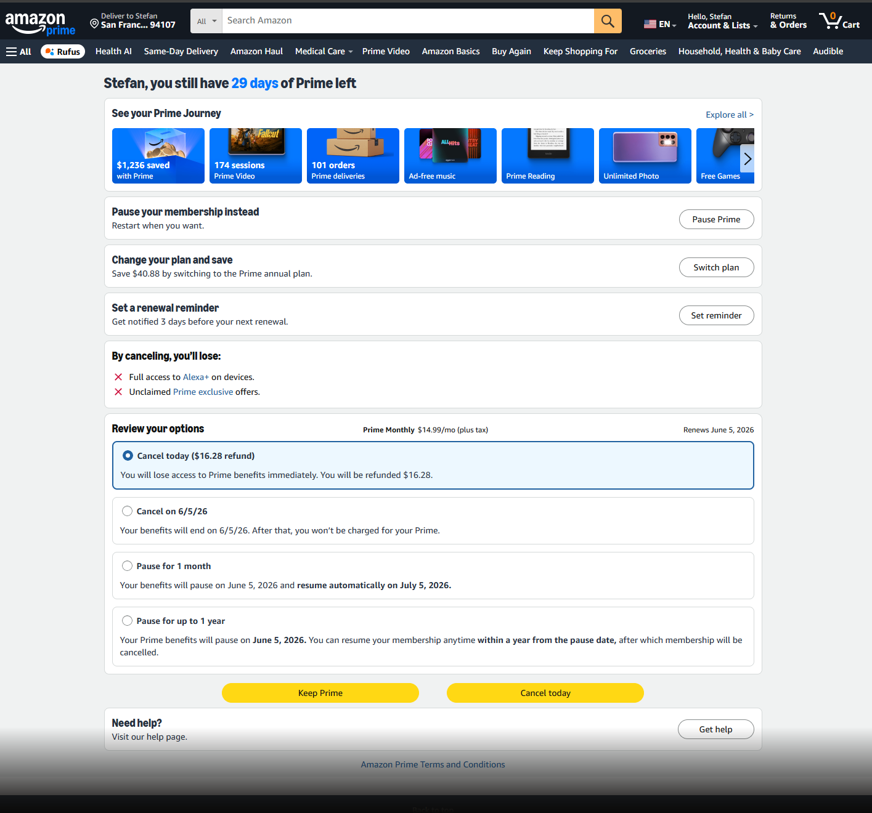
Task: Click the orange search magnifier button
Action: pos(608,21)
